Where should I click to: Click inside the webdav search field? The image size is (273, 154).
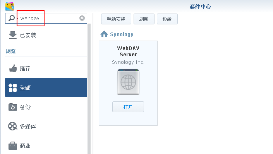pyautogui.click(x=49, y=18)
